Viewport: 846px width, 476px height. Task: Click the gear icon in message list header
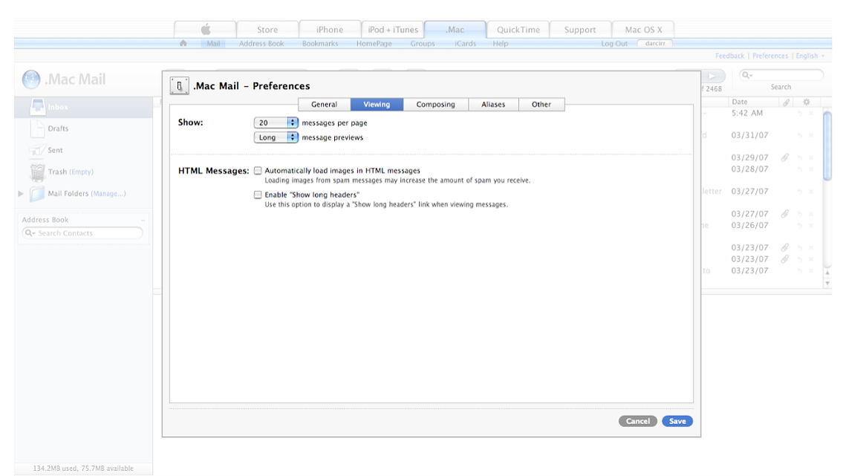point(806,102)
